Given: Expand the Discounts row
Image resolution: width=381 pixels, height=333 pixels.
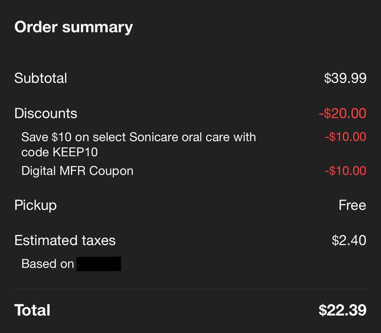Looking at the screenshot, I should pos(46,114).
